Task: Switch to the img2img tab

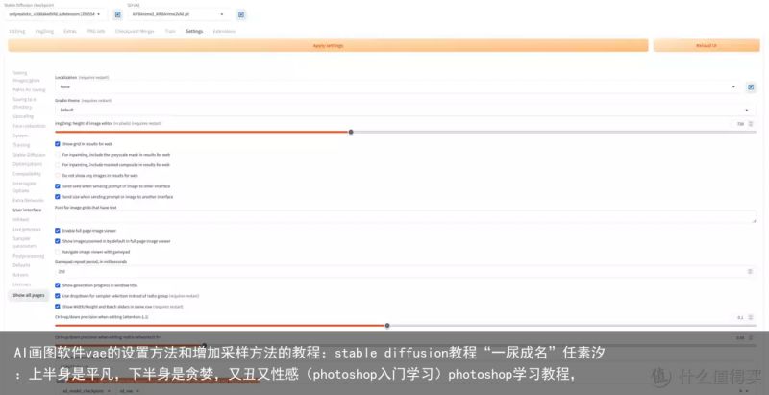Action: click(44, 31)
